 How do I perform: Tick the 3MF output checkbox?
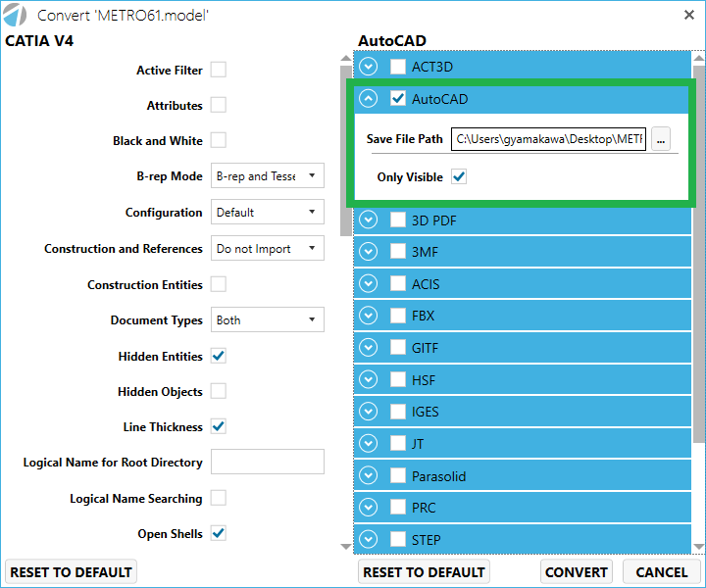[398, 252]
